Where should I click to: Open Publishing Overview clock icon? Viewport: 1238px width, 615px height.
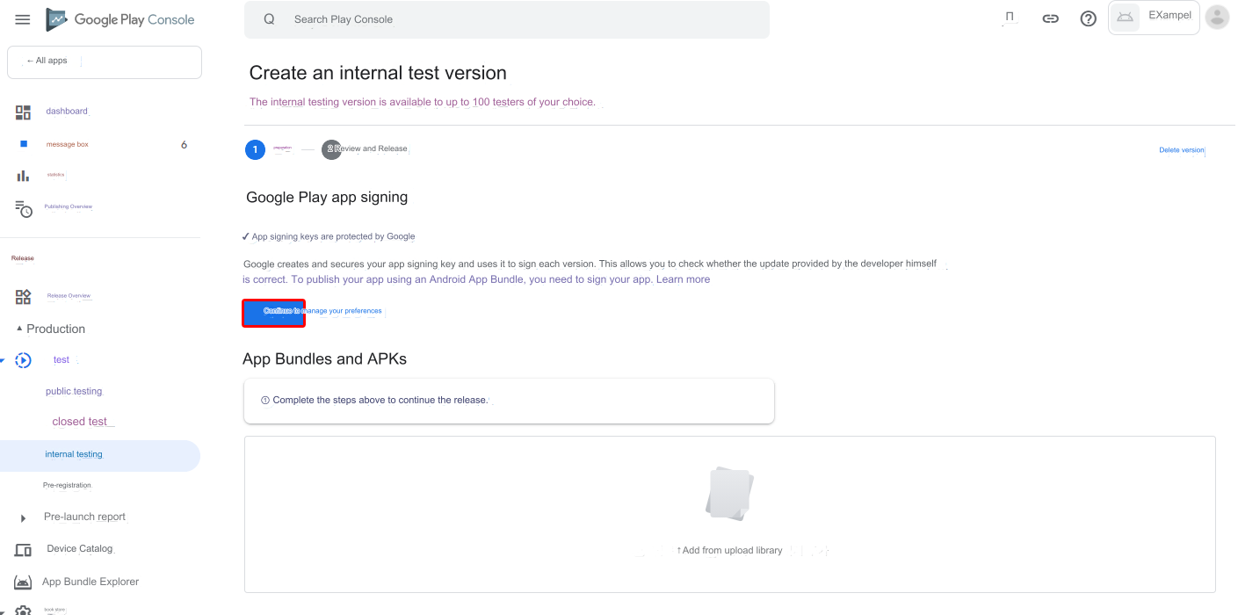click(24, 208)
